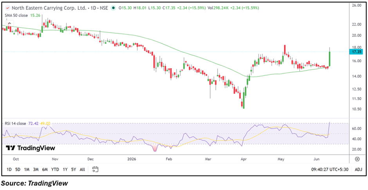368x190 pixels.
Task: Open timezone menu at 09:40:27 UTC+5:30
Action: (330, 169)
